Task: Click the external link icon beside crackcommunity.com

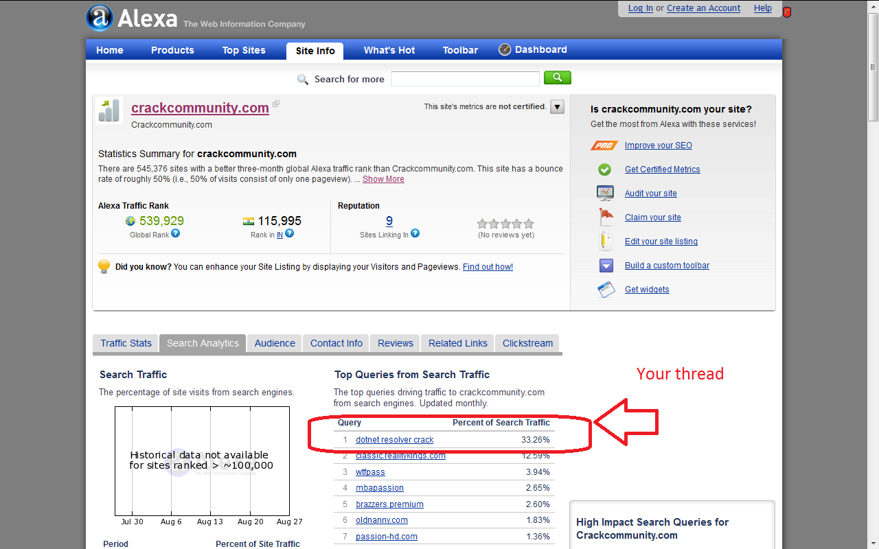Action: (x=276, y=104)
